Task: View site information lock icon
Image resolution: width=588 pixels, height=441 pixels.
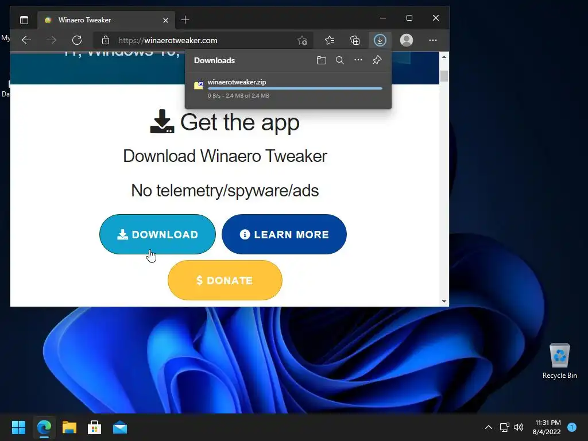Action: point(106,40)
